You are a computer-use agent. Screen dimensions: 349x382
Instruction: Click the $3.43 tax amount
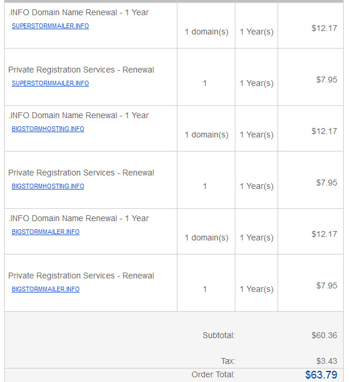coord(327,361)
